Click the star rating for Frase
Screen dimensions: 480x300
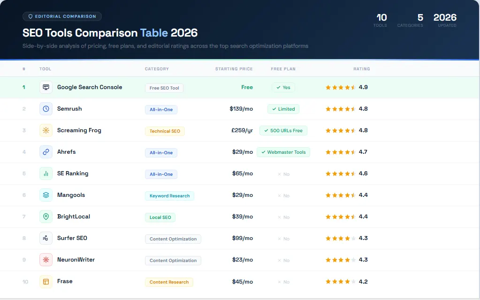pos(340,282)
